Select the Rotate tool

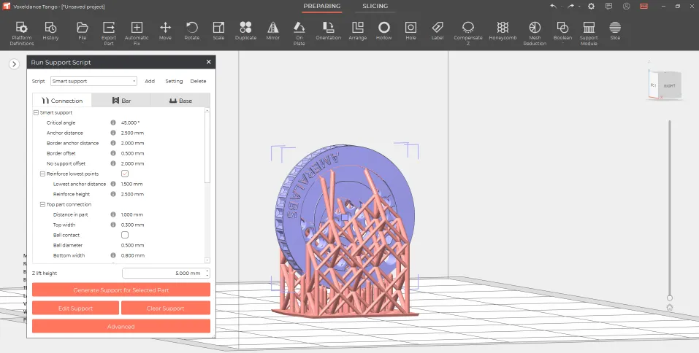(x=191, y=31)
